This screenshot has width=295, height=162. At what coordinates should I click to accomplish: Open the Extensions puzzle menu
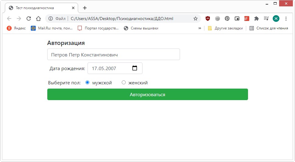[x=257, y=19]
